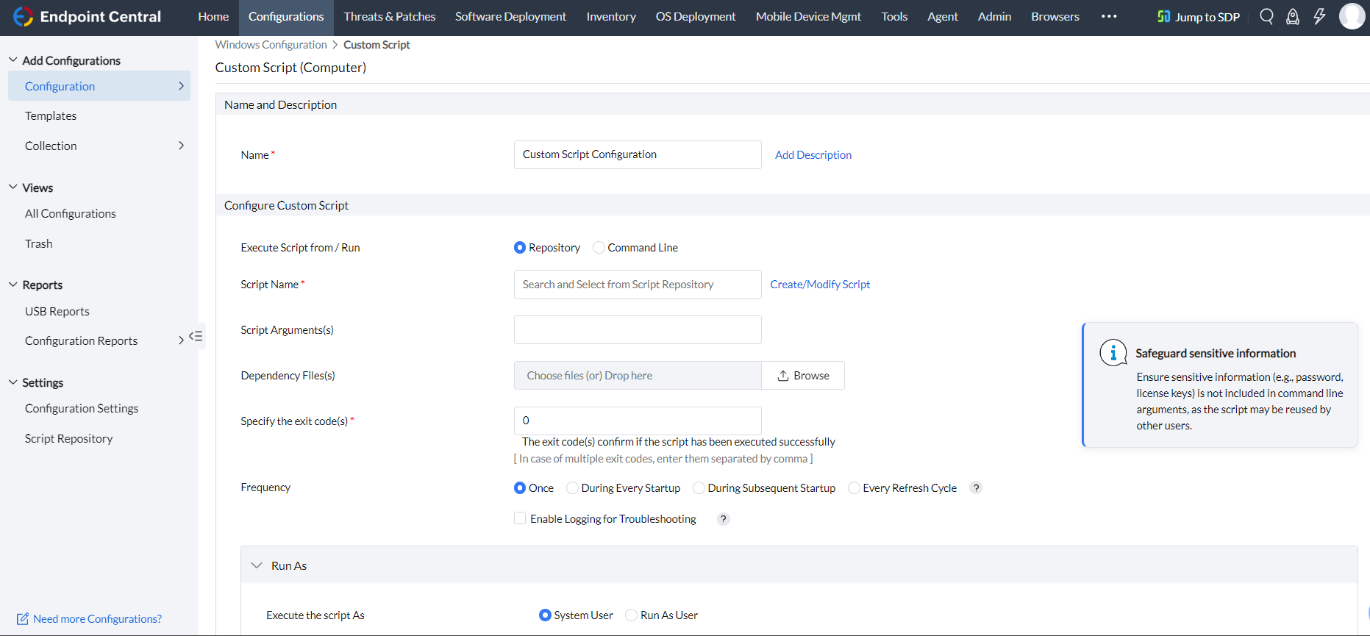Enable Logging for Troubleshooting checkbox
Image resolution: width=1370 pixels, height=636 pixels.
pyautogui.click(x=520, y=518)
